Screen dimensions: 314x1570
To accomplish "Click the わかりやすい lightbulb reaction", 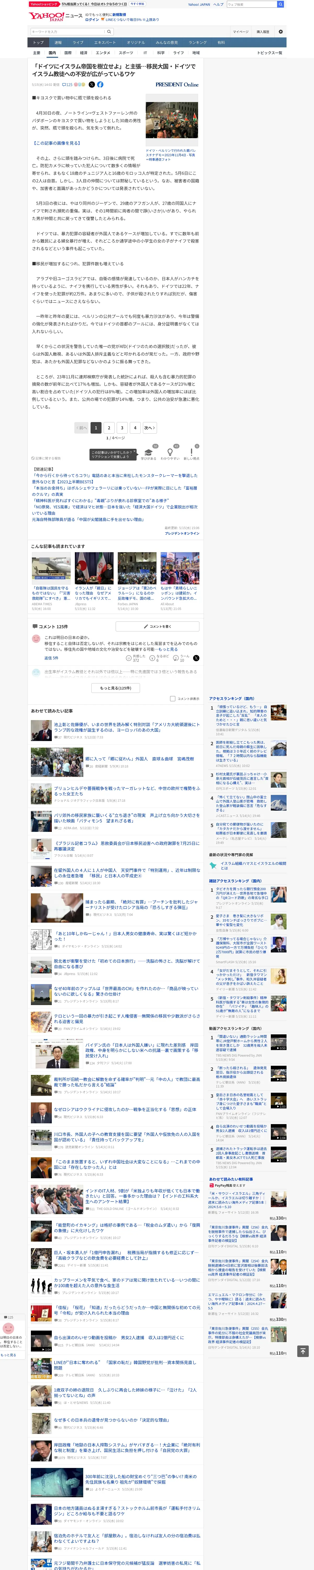I will pos(170,453).
